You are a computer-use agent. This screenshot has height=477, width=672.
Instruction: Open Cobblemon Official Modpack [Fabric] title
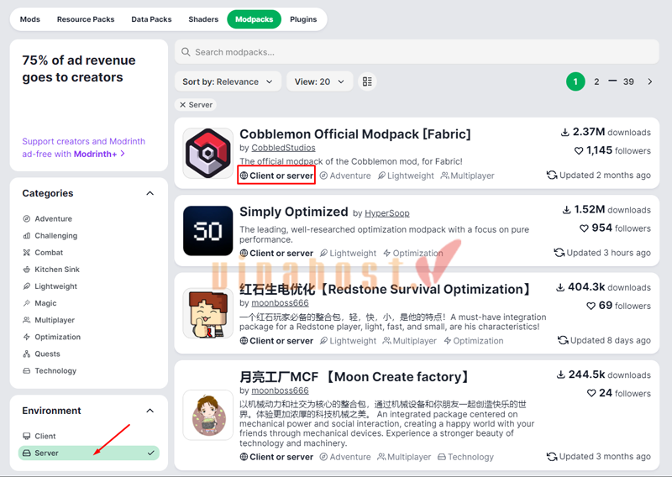[354, 134]
